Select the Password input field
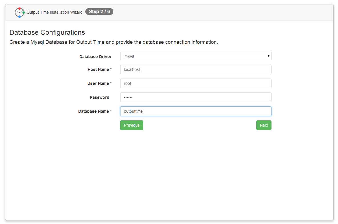Viewport: 338px width, 224px height. [x=196, y=97]
